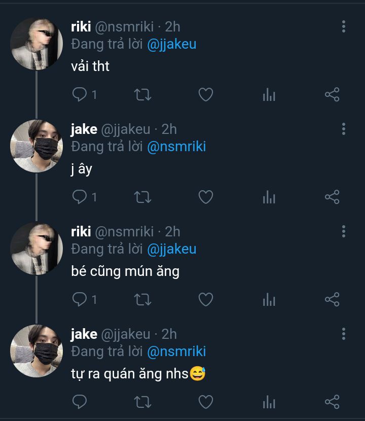Viewport: 365px width, 421px height.
Task: View analytics for "bé cũng mún ăng" tweet
Action: (269, 299)
